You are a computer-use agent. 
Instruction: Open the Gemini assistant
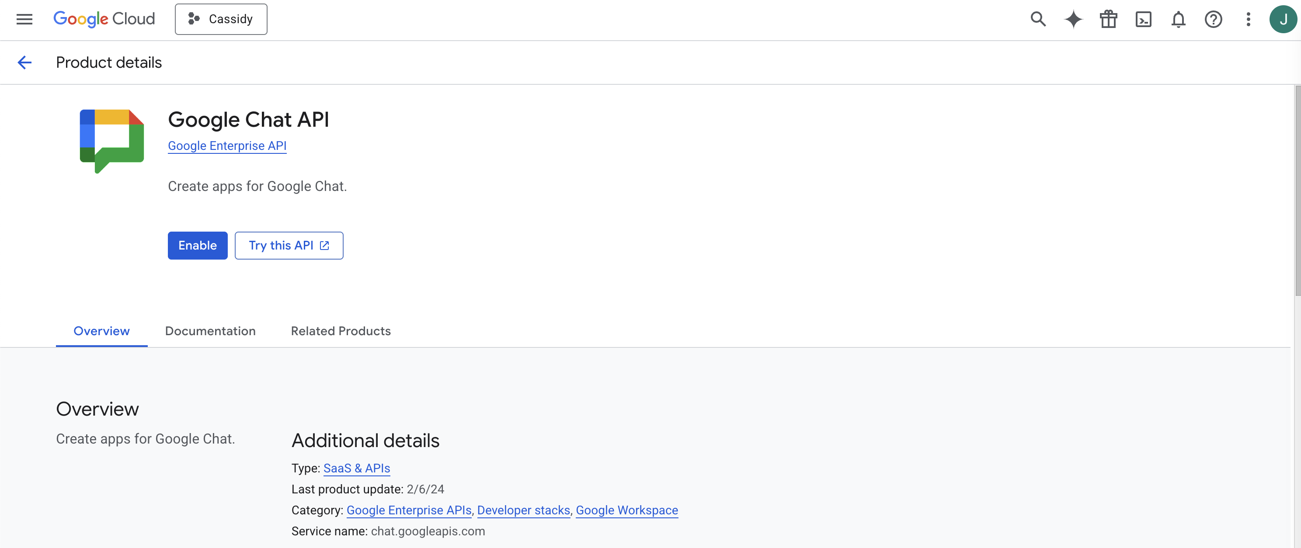(x=1073, y=19)
